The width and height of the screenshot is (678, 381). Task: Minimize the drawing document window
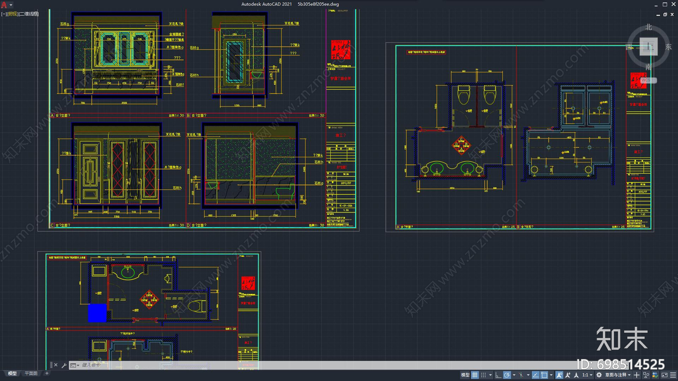pyautogui.click(x=658, y=14)
